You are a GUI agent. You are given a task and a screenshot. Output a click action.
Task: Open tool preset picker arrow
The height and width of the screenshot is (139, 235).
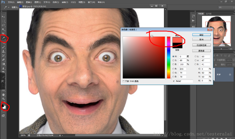point(9,7)
